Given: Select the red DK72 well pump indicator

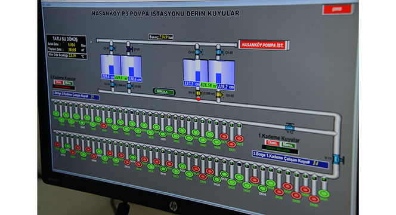Looking at the screenshot, I should (239, 139).
